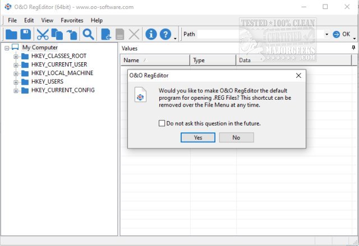This screenshot has width=359, height=246.
Task: Select My Computer tree label
Action: tap(40, 47)
